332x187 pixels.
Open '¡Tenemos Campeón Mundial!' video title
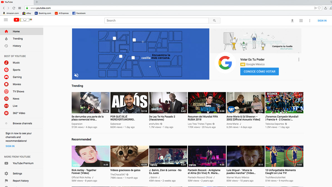[x=282, y=118]
